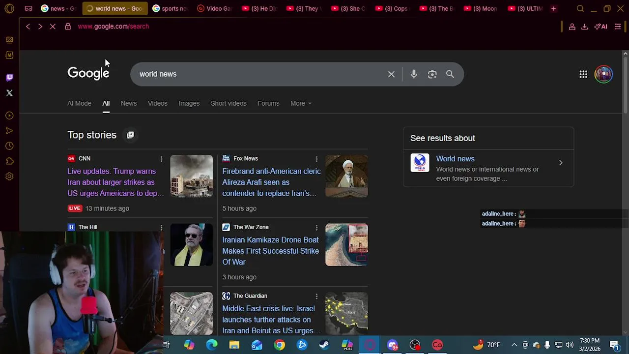Open Twitch in the sidebar

click(9, 77)
